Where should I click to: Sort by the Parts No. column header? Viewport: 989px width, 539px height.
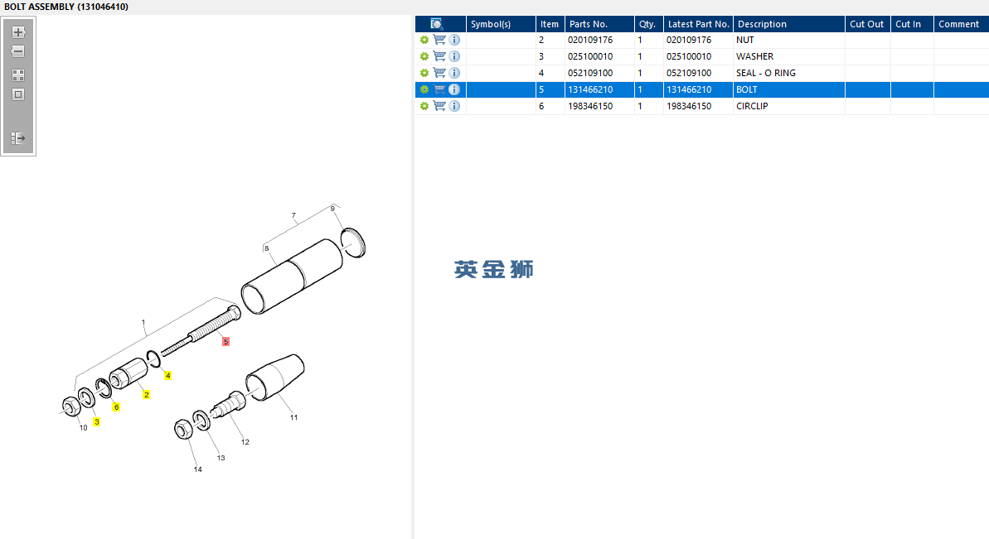click(599, 24)
